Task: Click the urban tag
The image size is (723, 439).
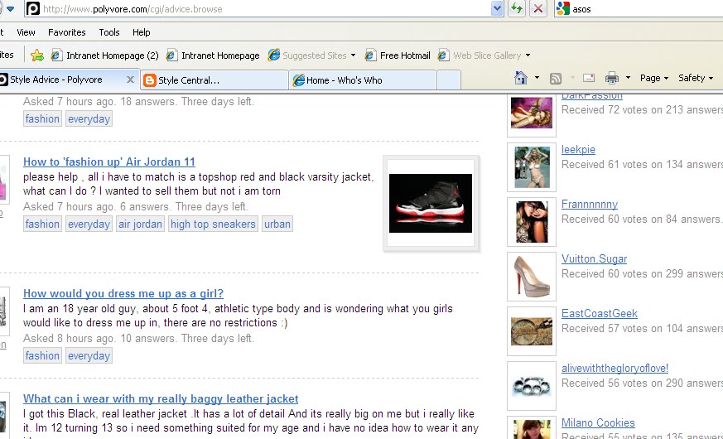Action: tap(277, 224)
